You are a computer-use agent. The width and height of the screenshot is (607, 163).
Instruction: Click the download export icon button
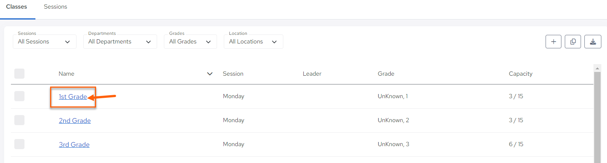(593, 42)
